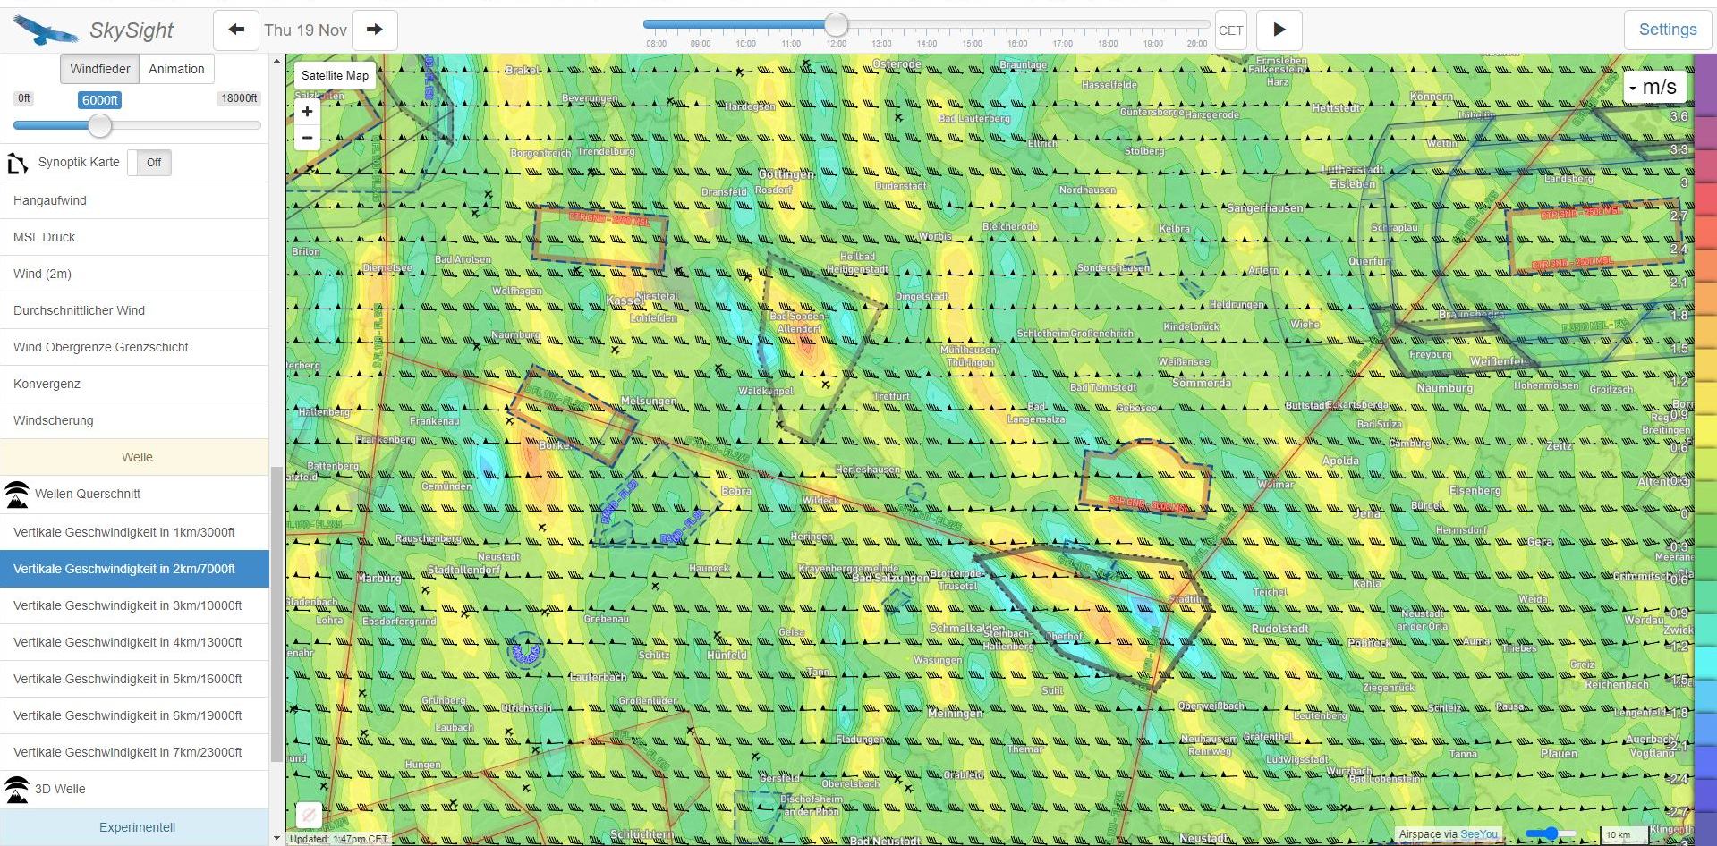Viewport: 1717px width, 846px height.
Task: Zoom in on the map
Action: pos(307,112)
